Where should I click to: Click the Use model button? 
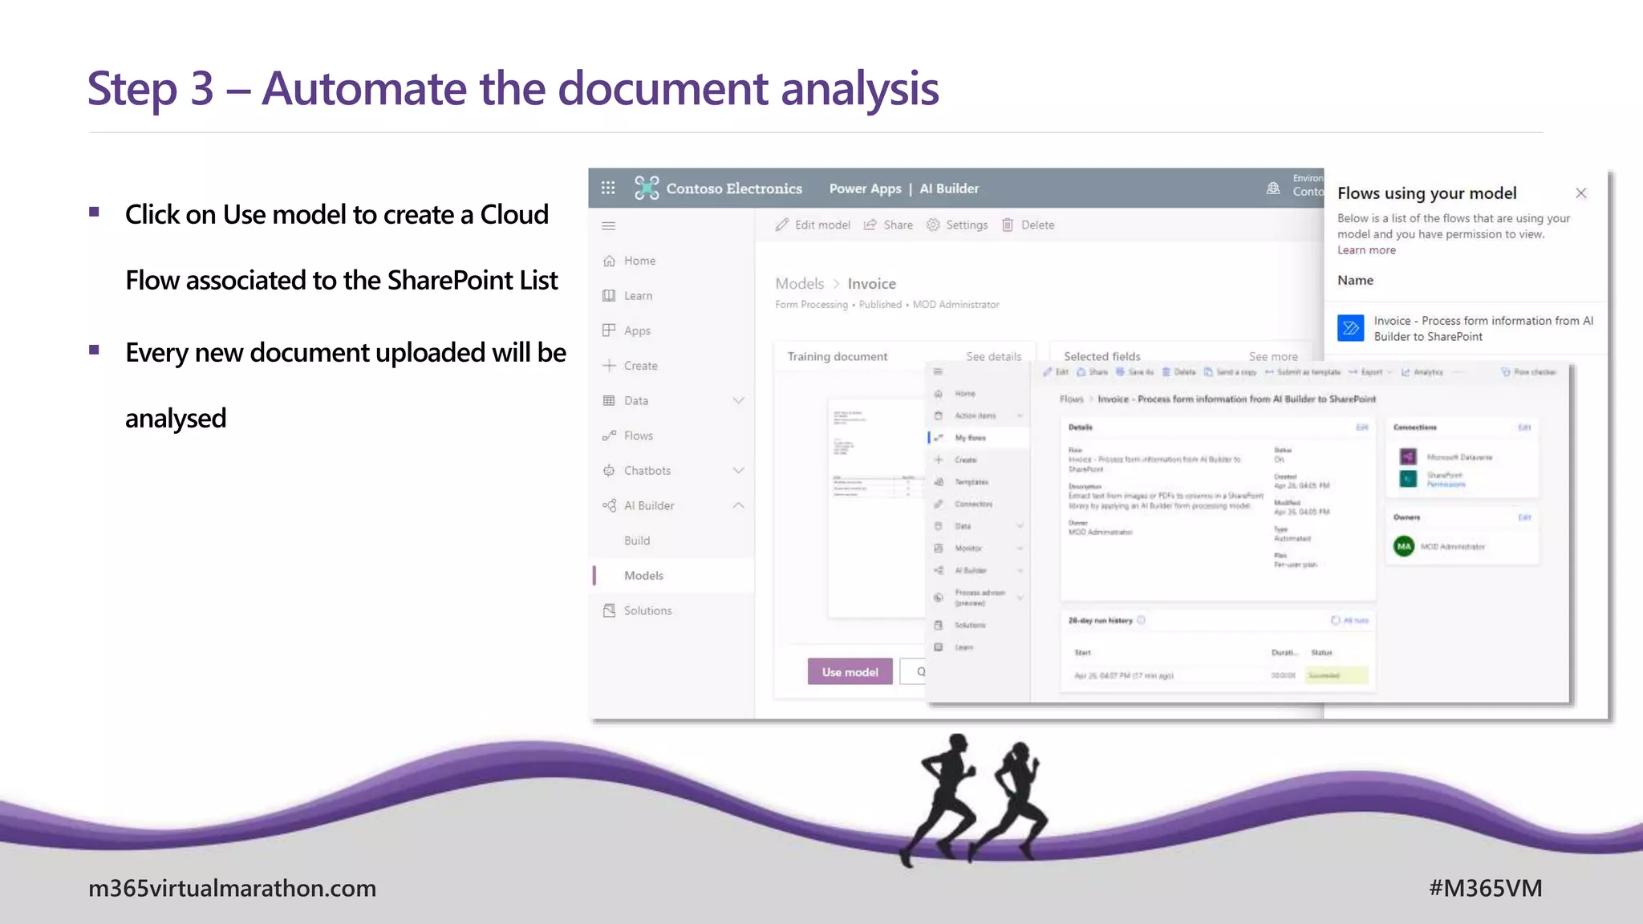[x=850, y=671]
